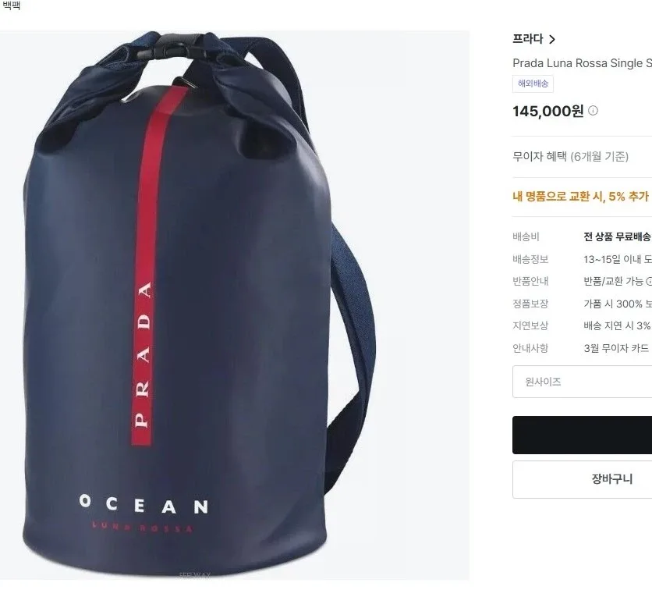Open the 원사이즈 size selector

[x=582, y=382]
